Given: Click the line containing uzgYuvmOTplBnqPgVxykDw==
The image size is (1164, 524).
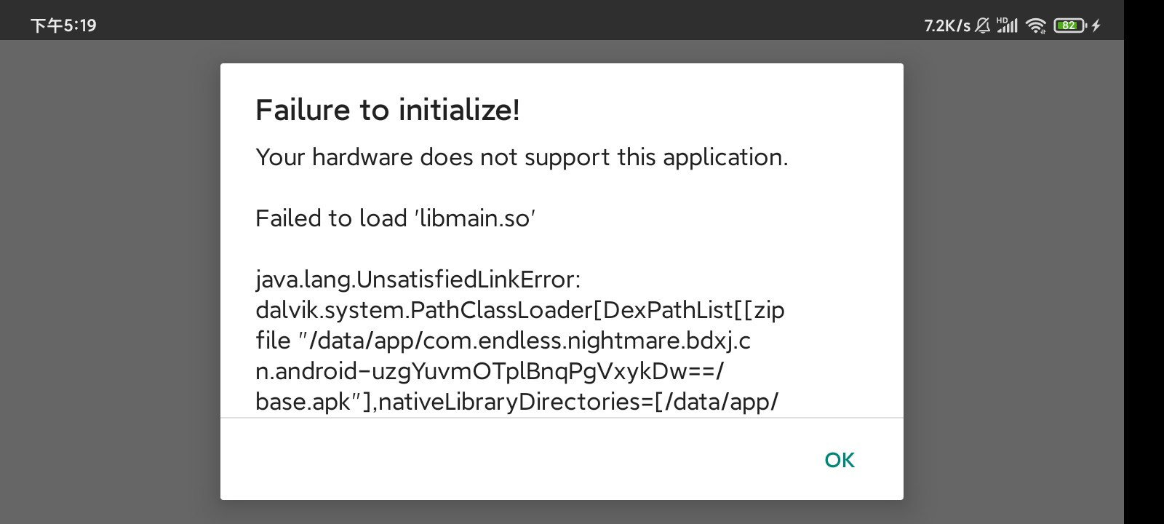Looking at the screenshot, I should 490,371.
